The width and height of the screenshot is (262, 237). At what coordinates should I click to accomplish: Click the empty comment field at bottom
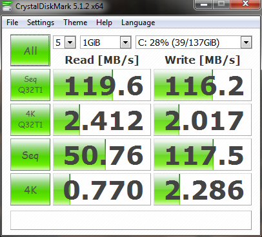(131, 220)
